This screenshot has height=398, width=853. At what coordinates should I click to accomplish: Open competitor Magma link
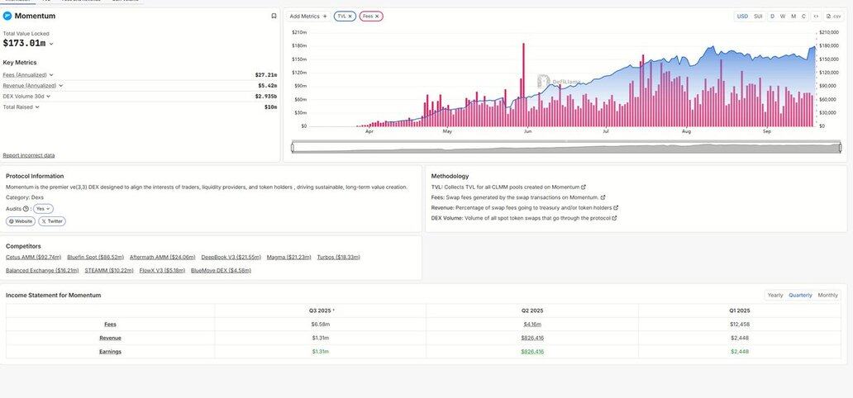(x=289, y=257)
